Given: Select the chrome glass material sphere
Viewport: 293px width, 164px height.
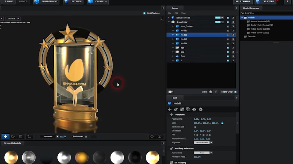Looking at the screenshot, I should 29,157.
